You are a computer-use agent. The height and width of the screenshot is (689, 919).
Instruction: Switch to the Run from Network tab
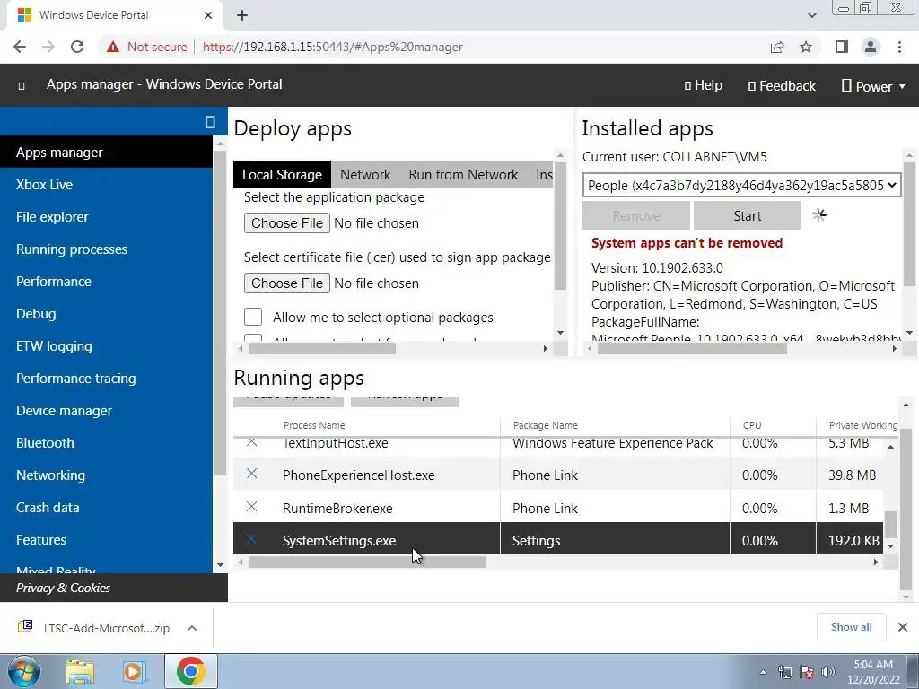(463, 175)
